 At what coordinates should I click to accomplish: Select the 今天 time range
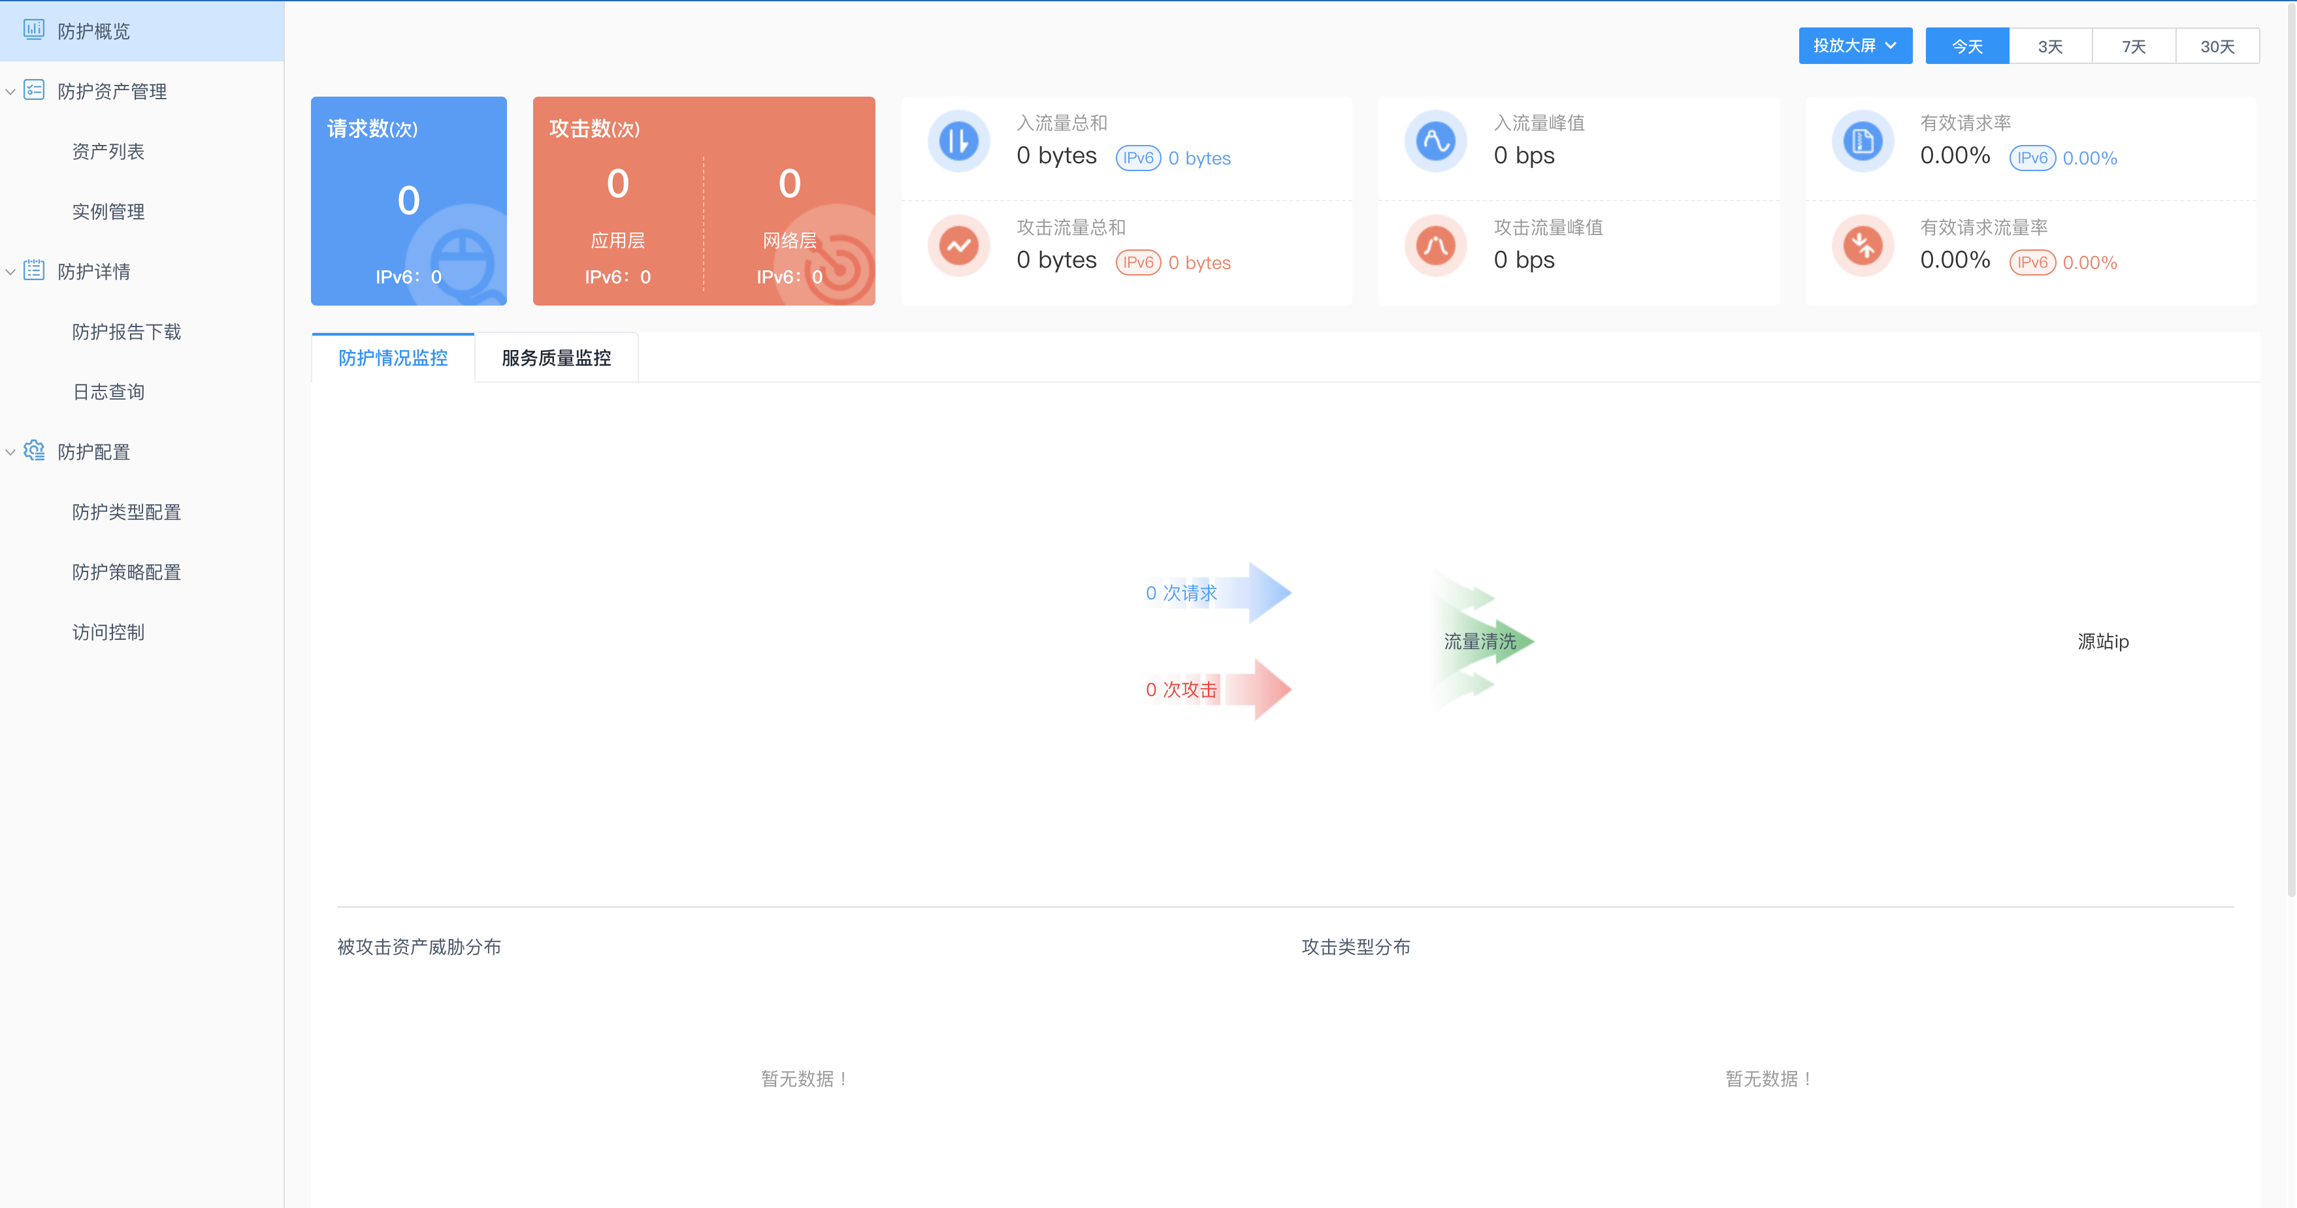click(x=1967, y=46)
